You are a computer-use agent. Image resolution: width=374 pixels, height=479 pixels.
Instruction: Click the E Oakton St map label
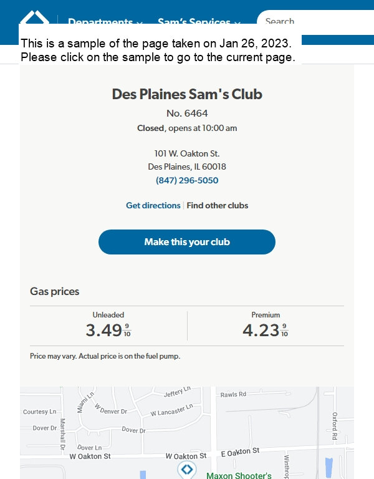tap(240, 452)
